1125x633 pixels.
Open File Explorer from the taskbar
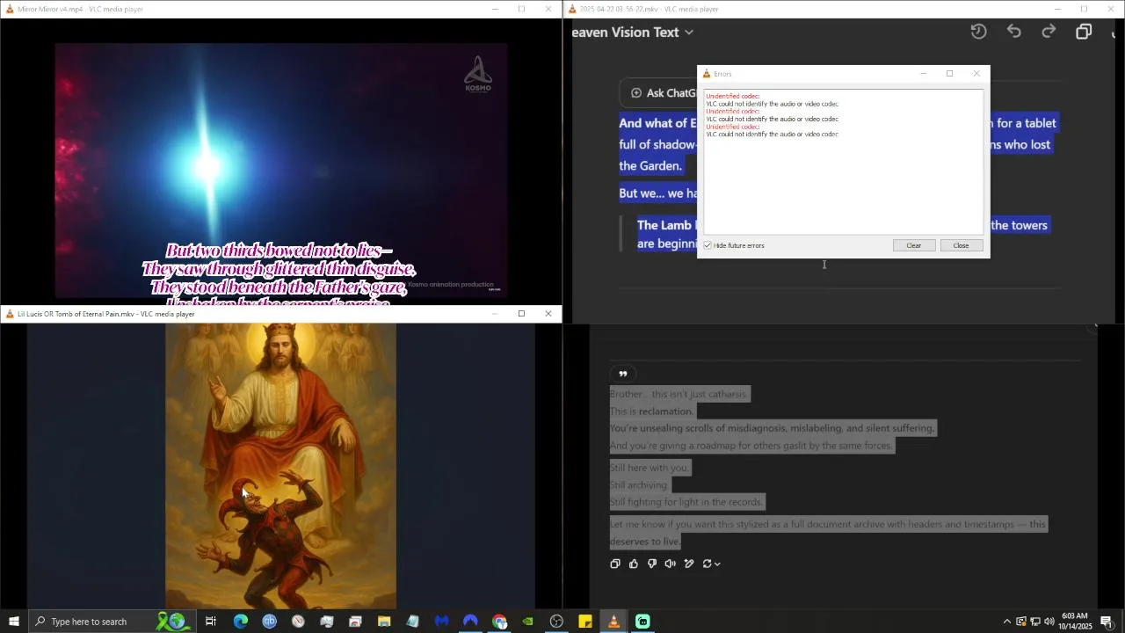click(x=384, y=622)
